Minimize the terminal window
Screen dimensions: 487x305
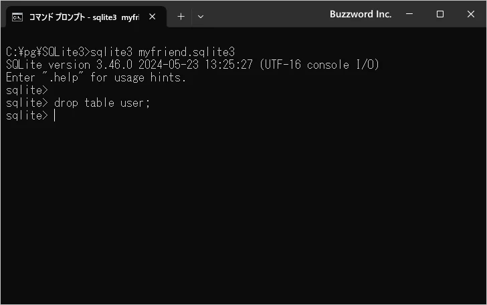pyautogui.click(x=409, y=14)
